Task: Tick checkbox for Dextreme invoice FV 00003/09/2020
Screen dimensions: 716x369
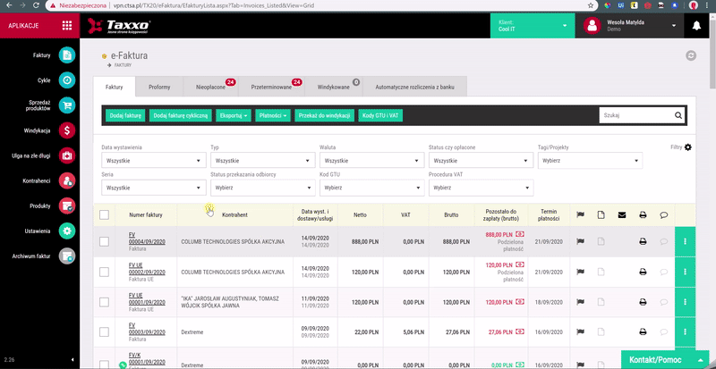Action: click(x=104, y=332)
